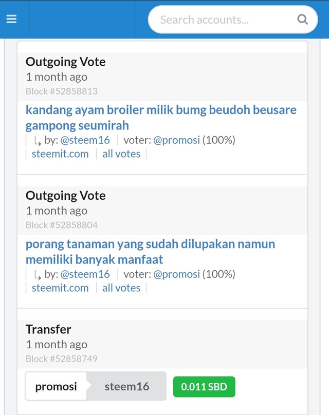This screenshot has width=329, height=415.
Task: View all votes for first post
Action: pos(121,154)
